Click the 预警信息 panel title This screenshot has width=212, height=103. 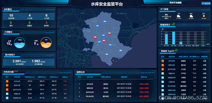point(81,72)
